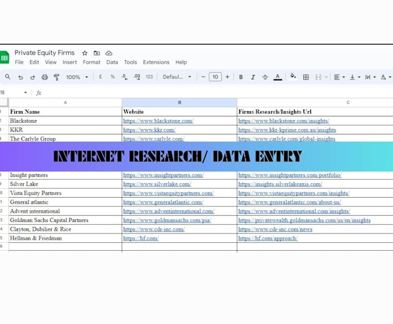This screenshot has width=393, height=324.
Task: Expand merge cells options arrow
Action: pyautogui.click(x=326, y=77)
